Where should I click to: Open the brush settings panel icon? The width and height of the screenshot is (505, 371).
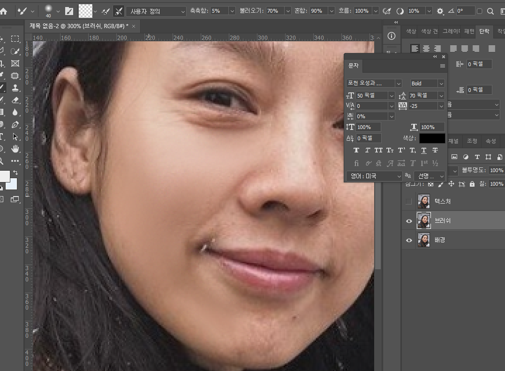(x=69, y=11)
